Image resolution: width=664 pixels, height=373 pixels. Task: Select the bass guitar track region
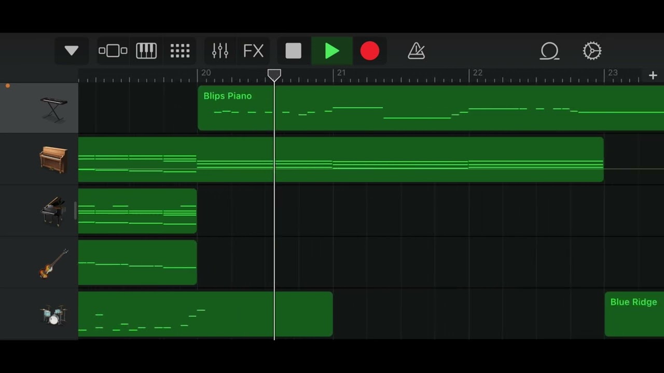point(137,263)
